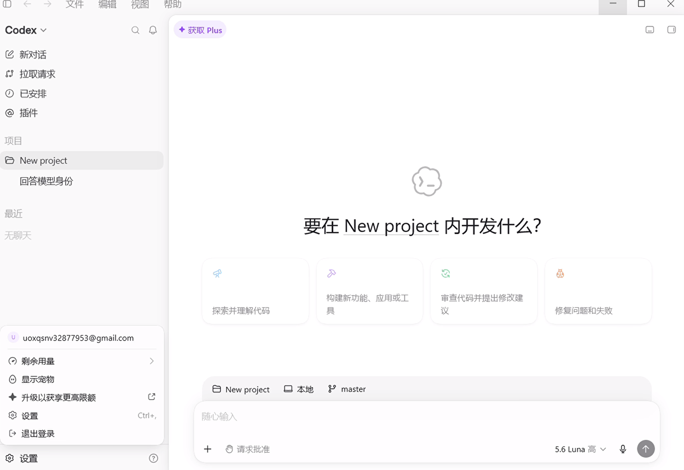Open the search magnifier in sidebar
684x470 pixels.
[136, 30]
